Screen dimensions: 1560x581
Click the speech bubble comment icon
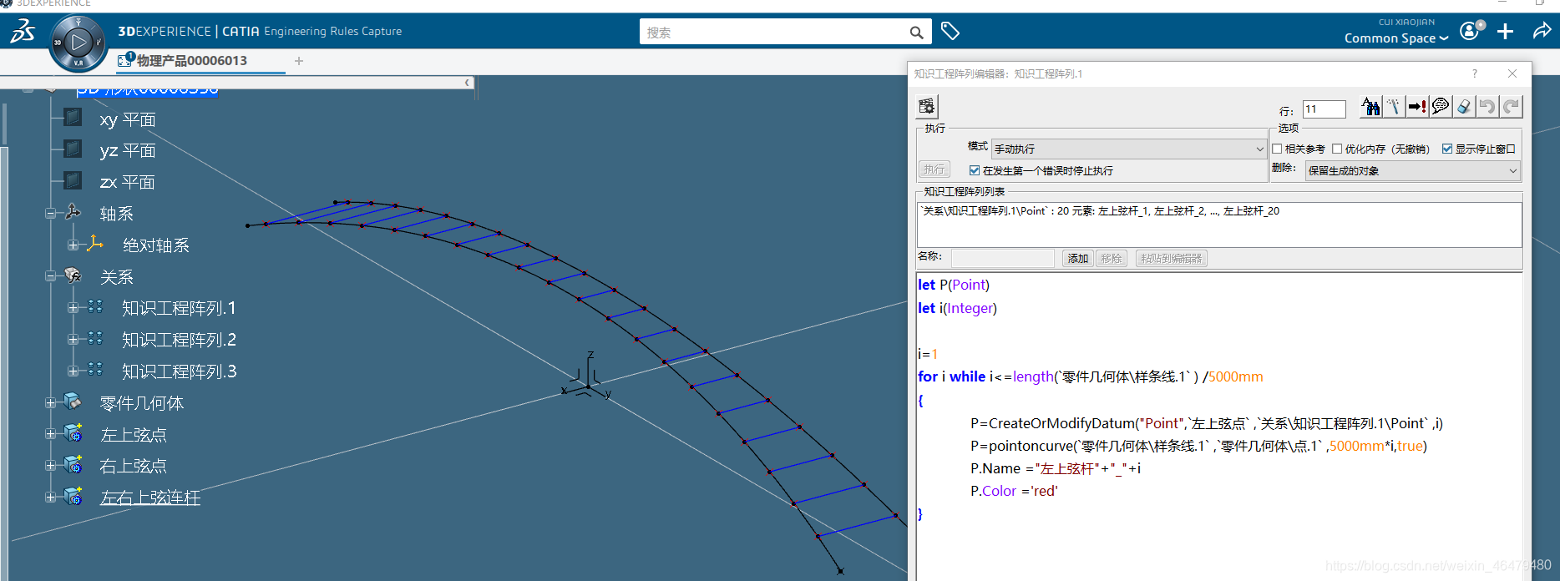click(x=1440, y=107)
